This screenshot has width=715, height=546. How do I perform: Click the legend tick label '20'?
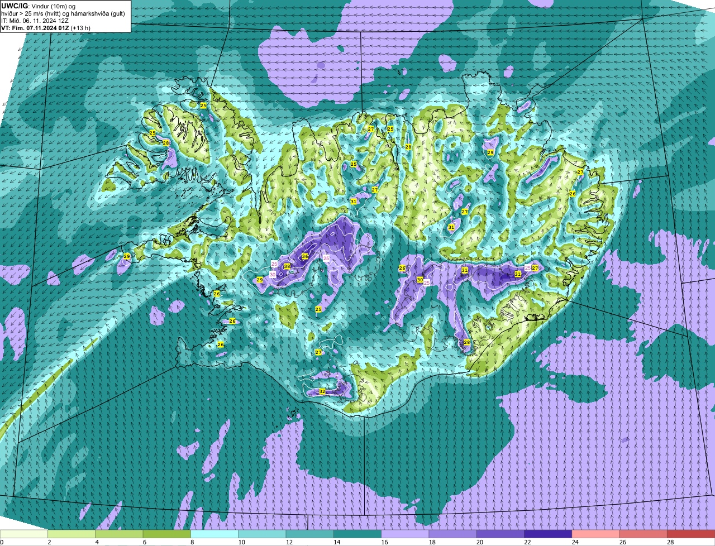tap(479, 542)
